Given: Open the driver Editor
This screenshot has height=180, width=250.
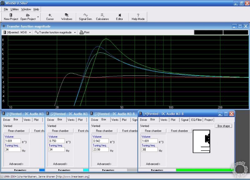Looking at the screenshot, I should (x=119, y=15).
